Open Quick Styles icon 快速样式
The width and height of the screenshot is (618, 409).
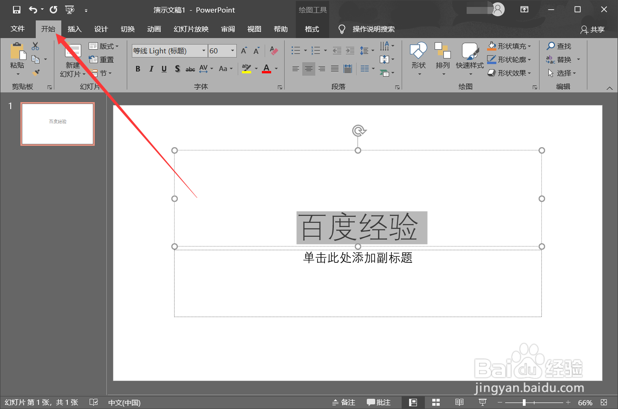[x=470, y=51]
